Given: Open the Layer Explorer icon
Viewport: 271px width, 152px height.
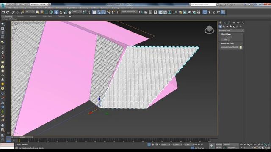Looking at the screenshot, I should point(155,12).
